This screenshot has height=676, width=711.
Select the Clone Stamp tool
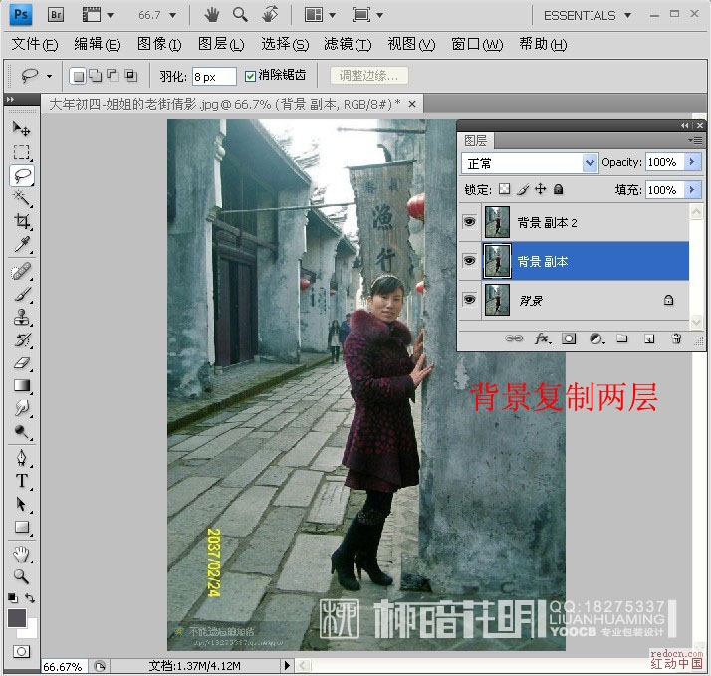(21, 317)
